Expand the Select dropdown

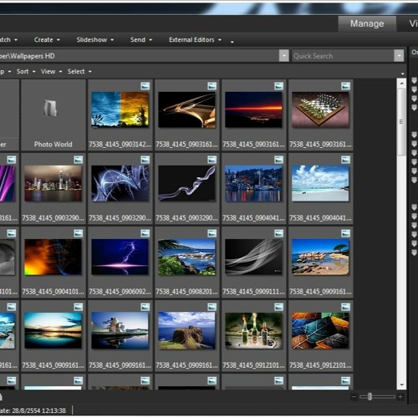point(79,72)
